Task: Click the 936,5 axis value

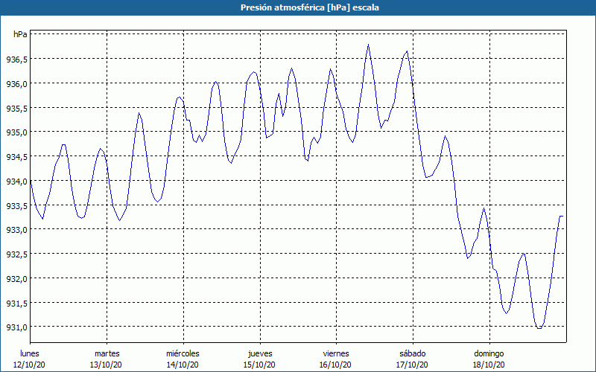Action: point(16,60)
